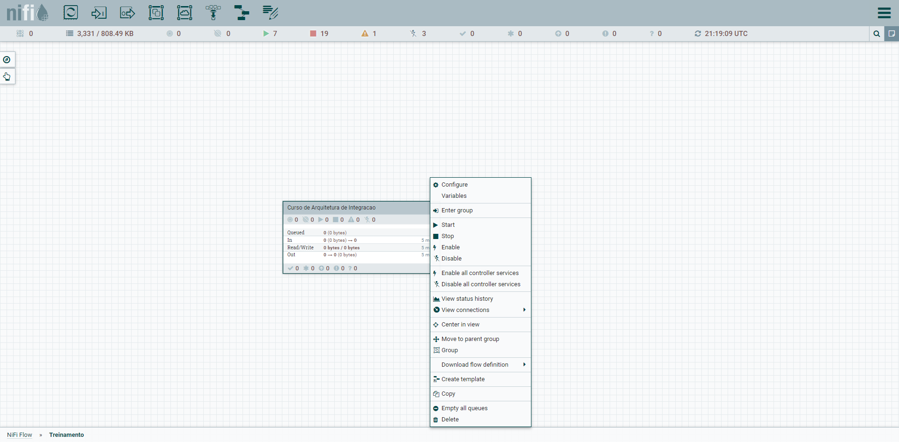Image resolution: width=899 pixels, height=442 pixels.
Task: Select Group from context menu
Action: [480, 350]
